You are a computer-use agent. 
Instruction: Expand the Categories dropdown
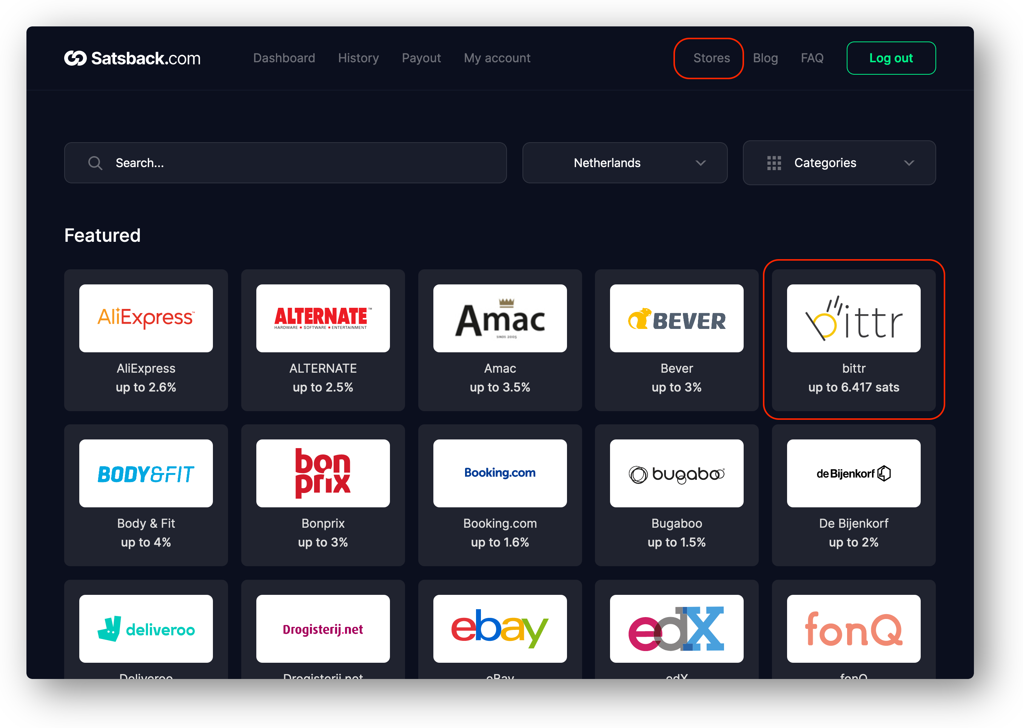pyautogui.click(x=839, y=163)
